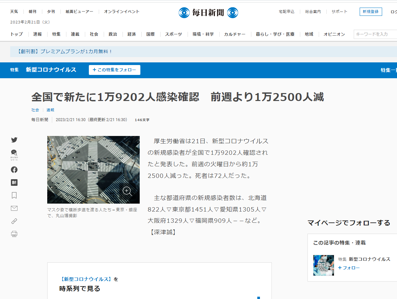Image resolution: width=397 pixels, height=299 pixels.
Task: Open オンラインイベント link
Action: [x=122, y=12]
